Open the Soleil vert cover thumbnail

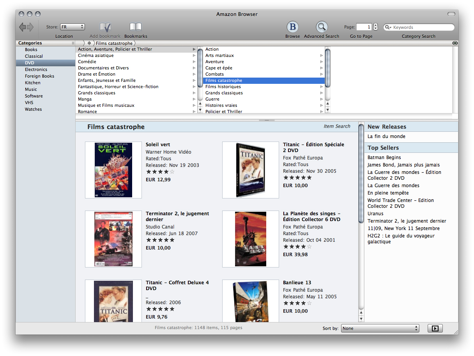(x=113, y=170)
